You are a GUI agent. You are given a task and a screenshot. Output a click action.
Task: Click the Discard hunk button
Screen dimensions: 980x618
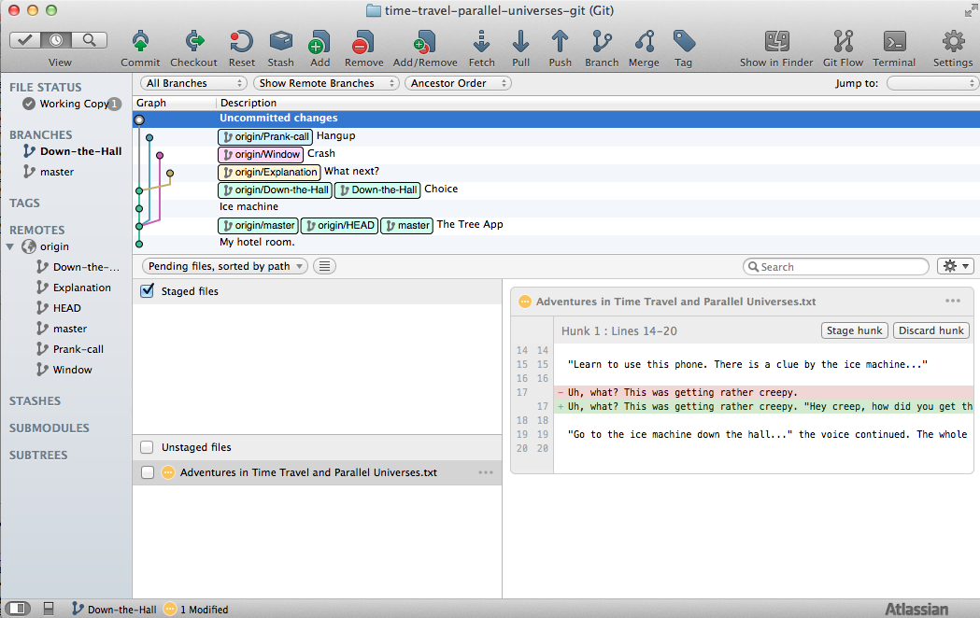pos(931,330)
